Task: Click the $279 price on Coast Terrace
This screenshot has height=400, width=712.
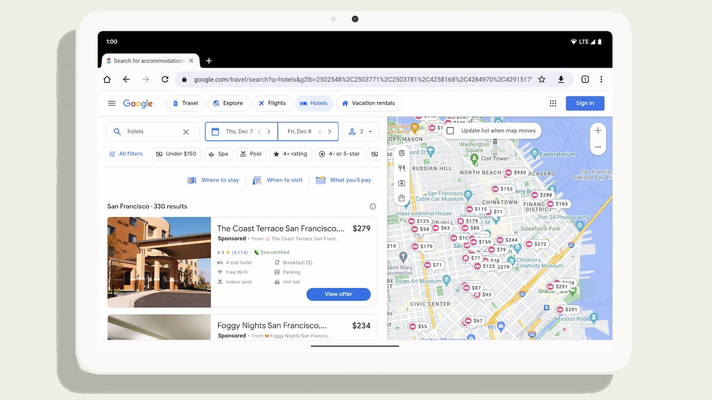Action: 362,228
